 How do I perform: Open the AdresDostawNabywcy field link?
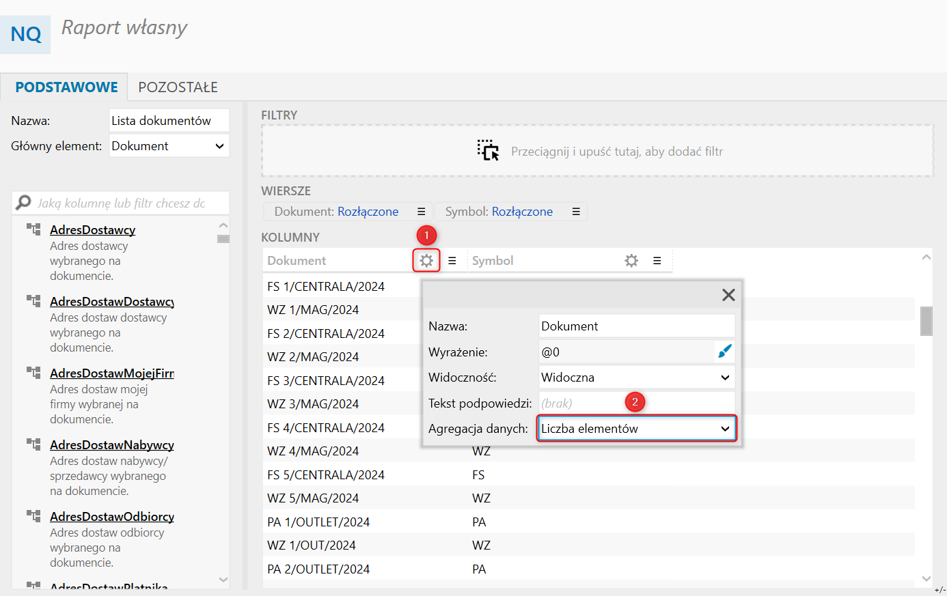coord(112,445)
